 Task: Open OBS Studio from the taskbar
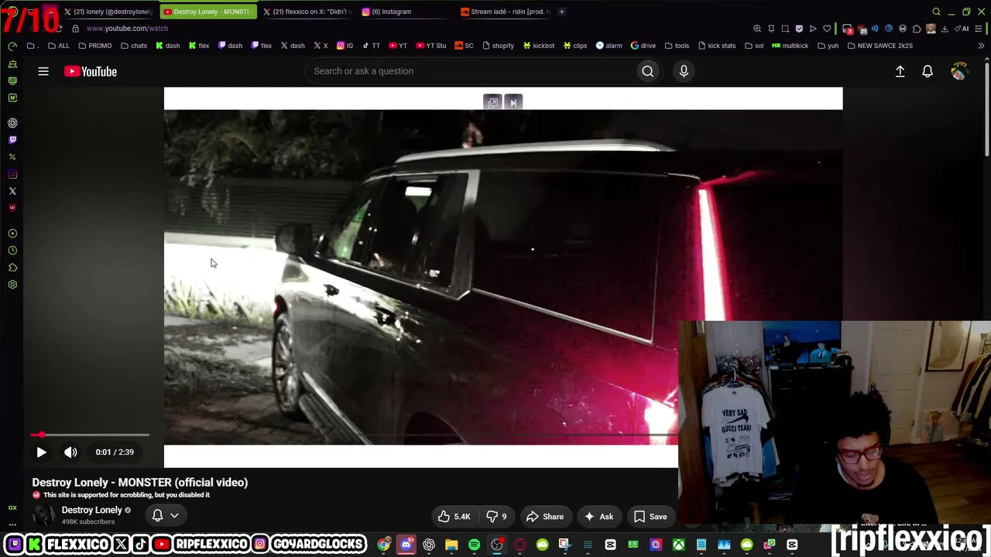point(497,545)
